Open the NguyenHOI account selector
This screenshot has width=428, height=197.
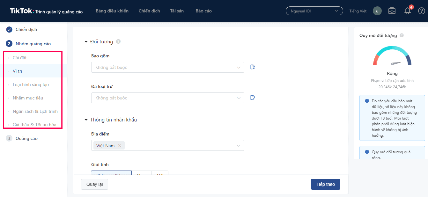[x=314, y=11]
